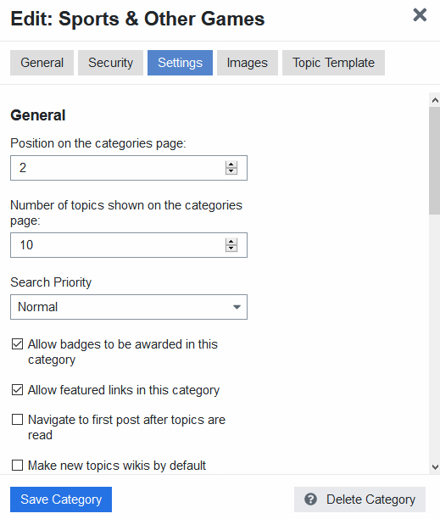Switch to the Security tab
This screenshot has width=440, height=519.
tap(110, 63)
